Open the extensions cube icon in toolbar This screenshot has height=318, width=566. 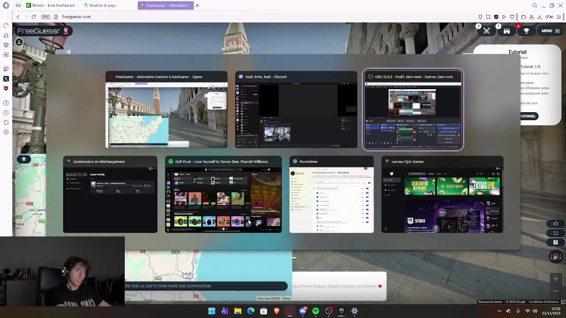524,17
